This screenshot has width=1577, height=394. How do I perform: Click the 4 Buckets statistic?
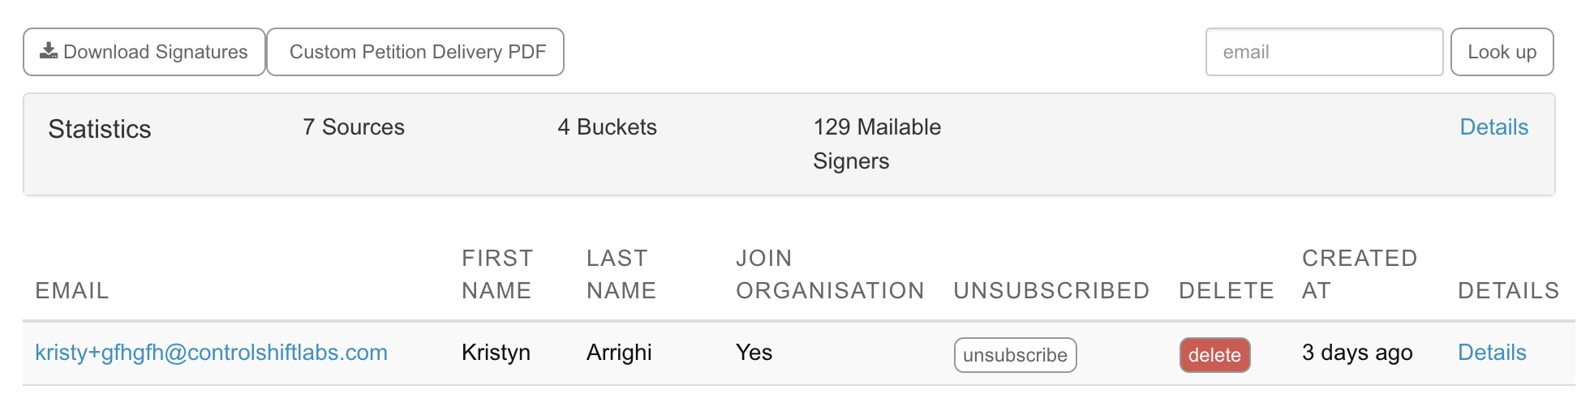607,127
